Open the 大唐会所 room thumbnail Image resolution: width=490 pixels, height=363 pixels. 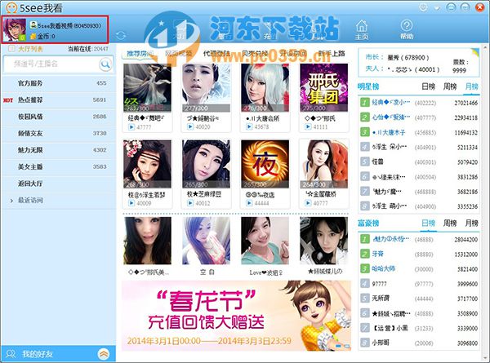pyautogui.click(x=265, y=88)
